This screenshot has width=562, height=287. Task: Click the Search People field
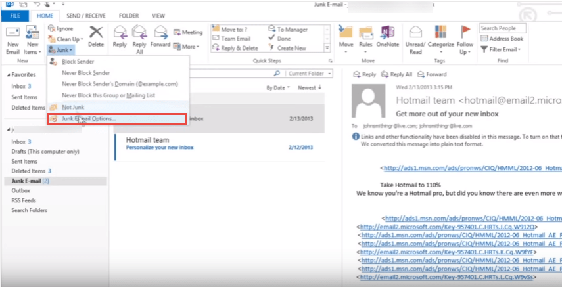tap(502, 28)
